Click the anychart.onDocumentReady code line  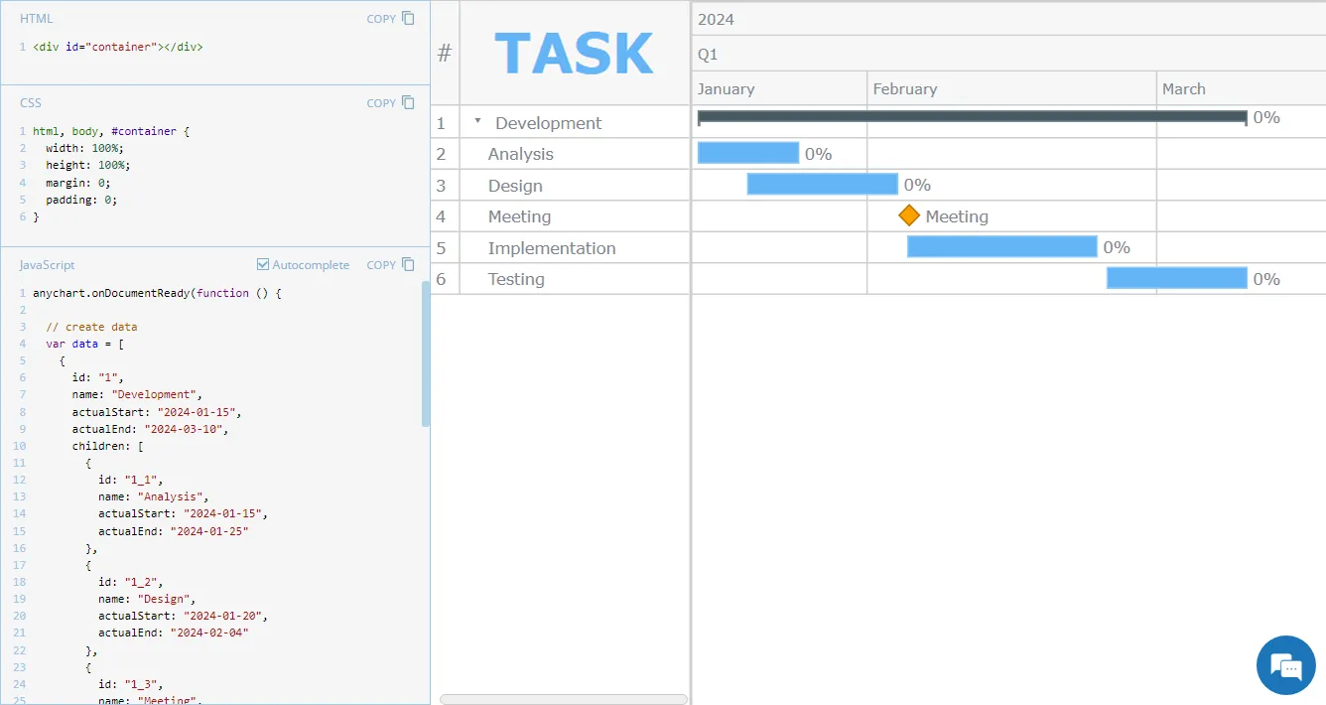(157, 293)
